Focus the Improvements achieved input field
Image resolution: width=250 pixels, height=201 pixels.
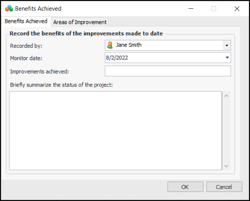(168, 71)
